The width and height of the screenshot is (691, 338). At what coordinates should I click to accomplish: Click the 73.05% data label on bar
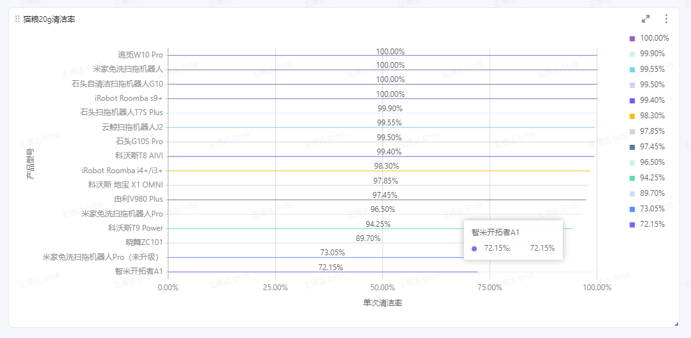point(333,253)
